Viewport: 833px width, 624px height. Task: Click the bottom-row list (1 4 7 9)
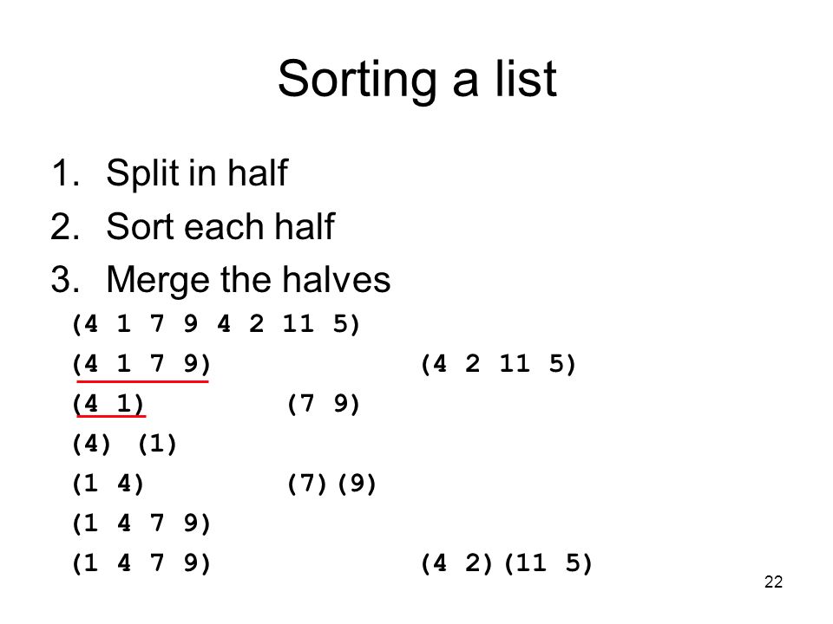point(141,563)
